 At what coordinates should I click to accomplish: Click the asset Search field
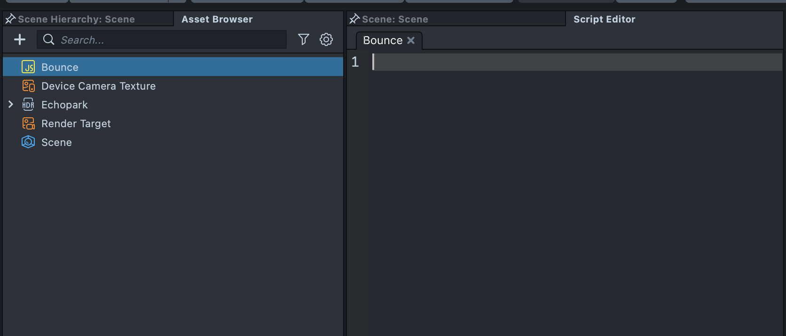tap(169, 40)
